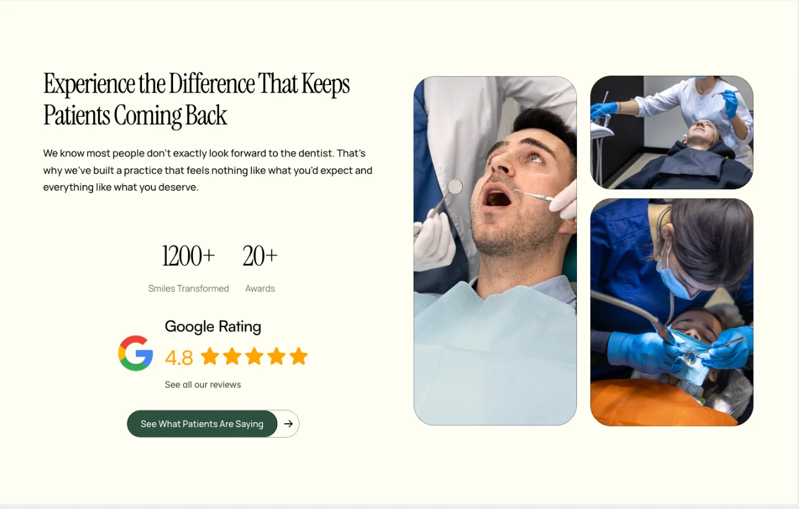Open the photo of the dentist in a blue mask

click(x=672, y=312)
